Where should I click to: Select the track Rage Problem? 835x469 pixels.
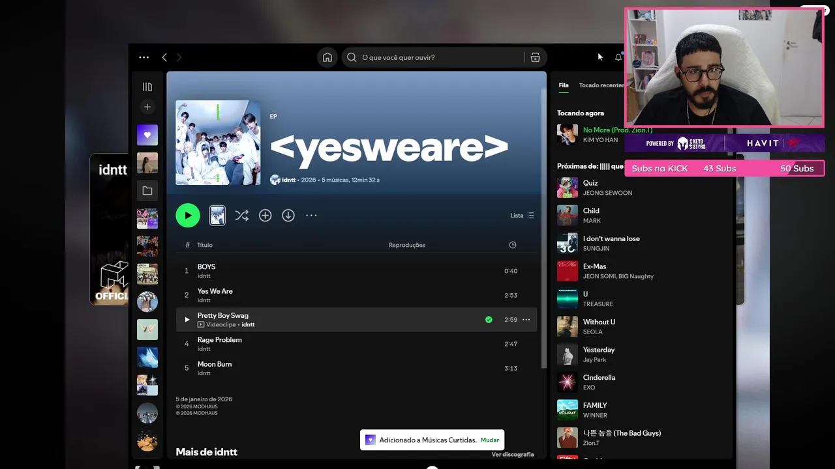pyautogui.click(x=356, y=344)
